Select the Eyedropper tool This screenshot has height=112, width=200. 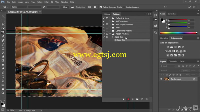coord(3,36)
